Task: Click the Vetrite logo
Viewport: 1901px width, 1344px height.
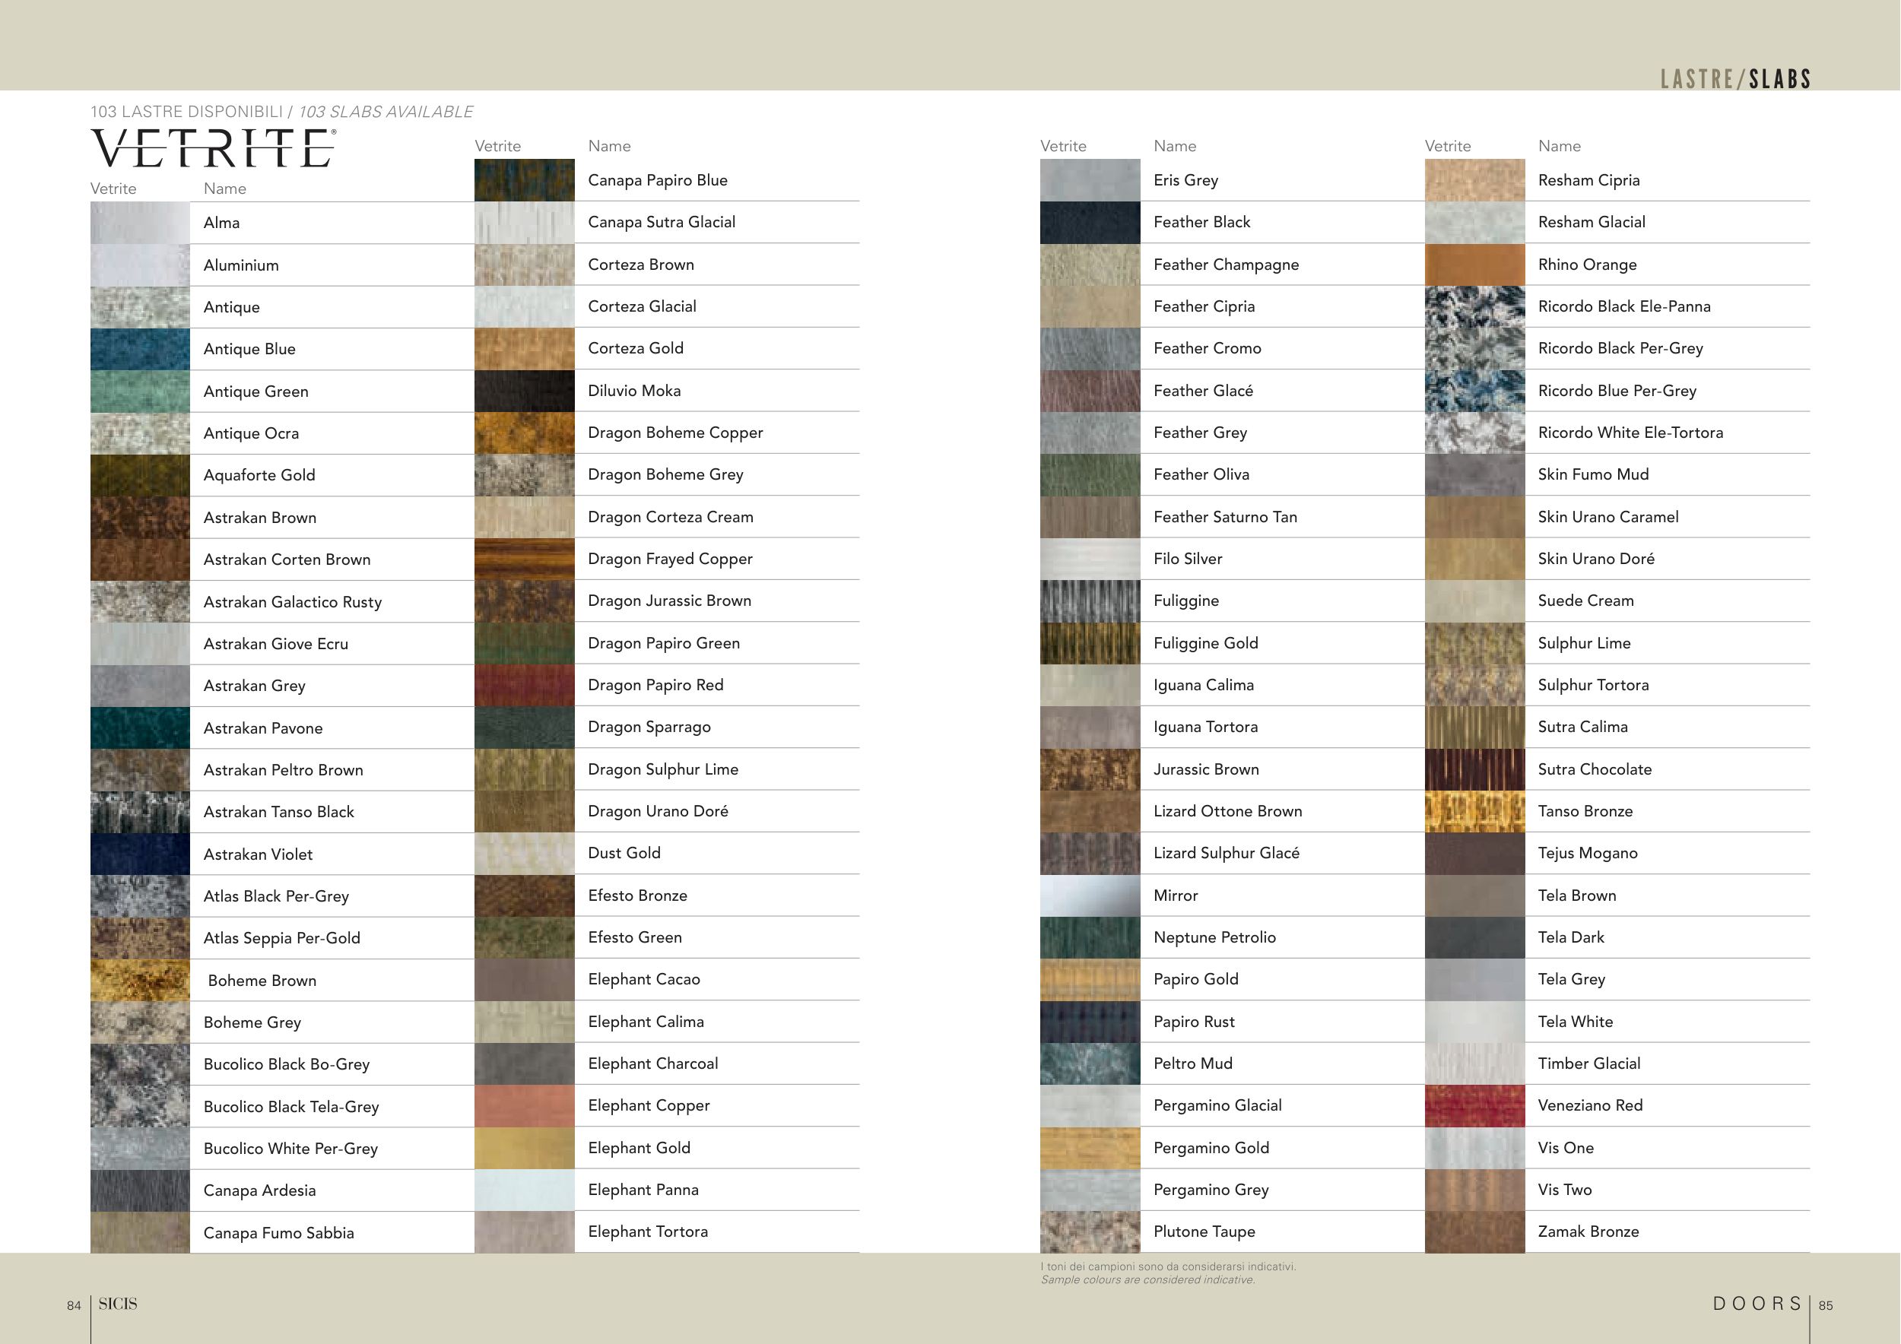Action: tap(213, 149)
